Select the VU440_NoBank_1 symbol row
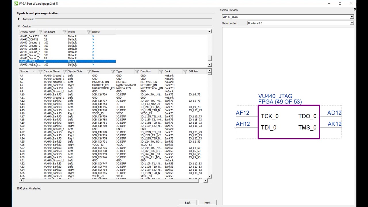Viewport: 368px width, 207px height. (x=68, y=65)
